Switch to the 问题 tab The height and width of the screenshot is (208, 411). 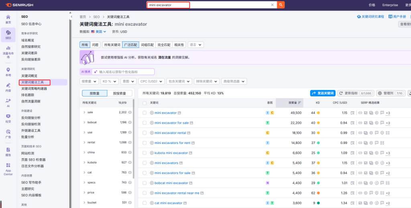(95, 45)
